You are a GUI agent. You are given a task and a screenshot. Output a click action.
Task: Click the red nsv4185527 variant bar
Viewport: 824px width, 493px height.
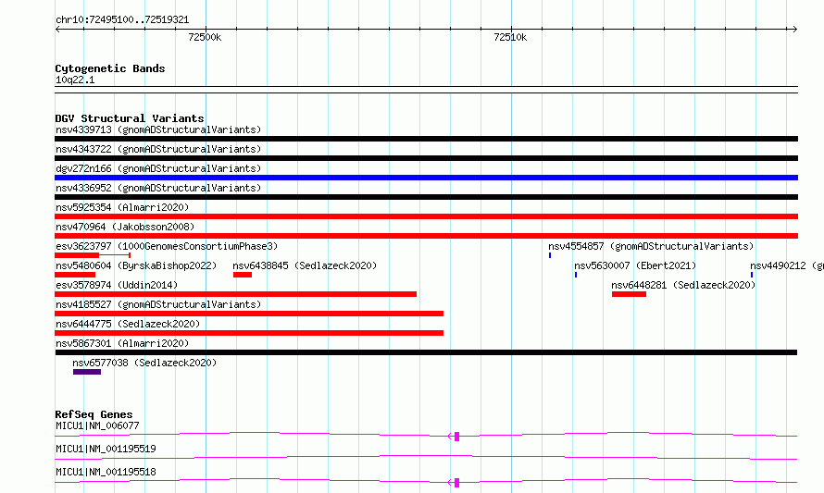point(249,314)
